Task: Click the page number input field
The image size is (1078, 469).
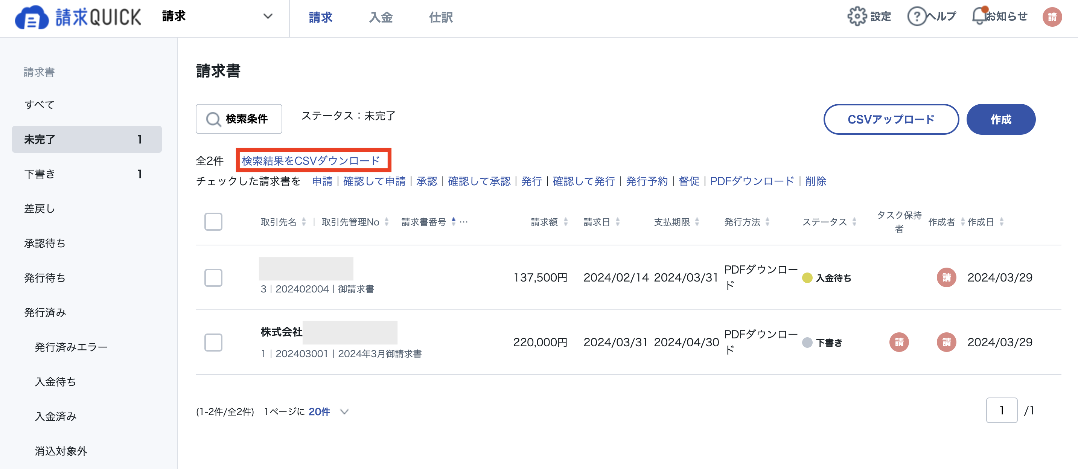Action: coord(1002,410)
